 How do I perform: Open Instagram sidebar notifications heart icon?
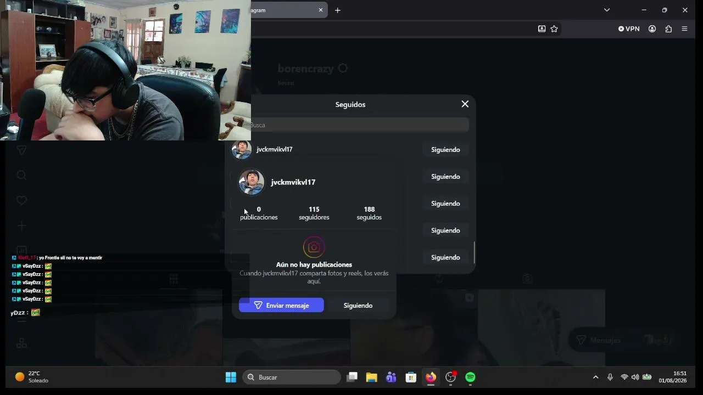21,201
